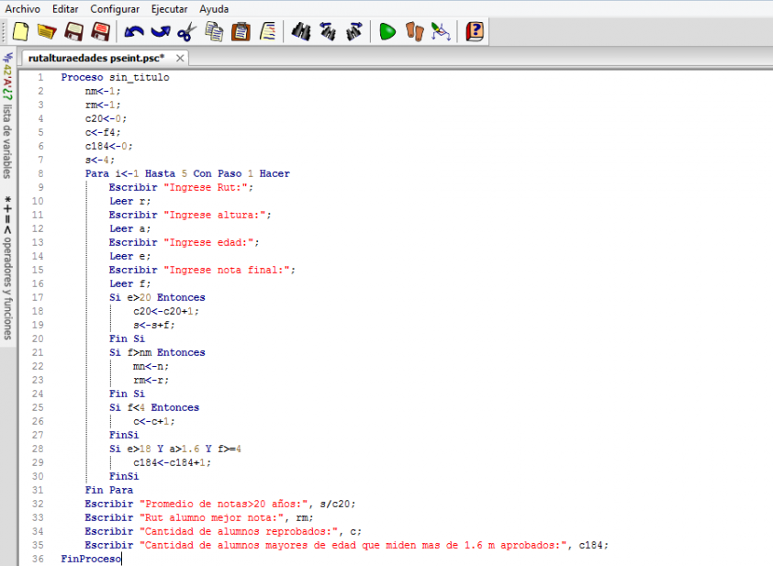Click the line 'c184<-0;' on line 6
Screen dimensions: 773x566
(108, 146)
